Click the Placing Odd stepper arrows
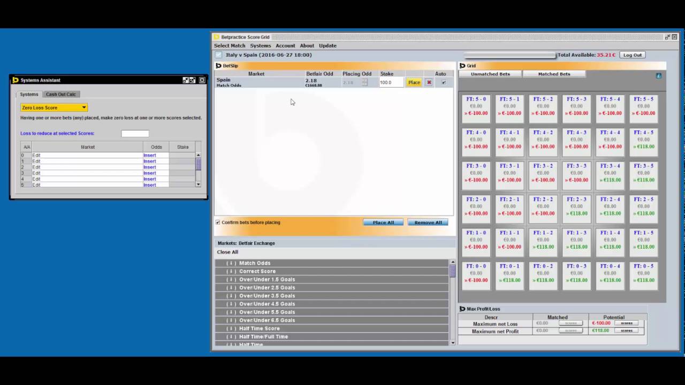Screen dimensions: 685x385 365,82
